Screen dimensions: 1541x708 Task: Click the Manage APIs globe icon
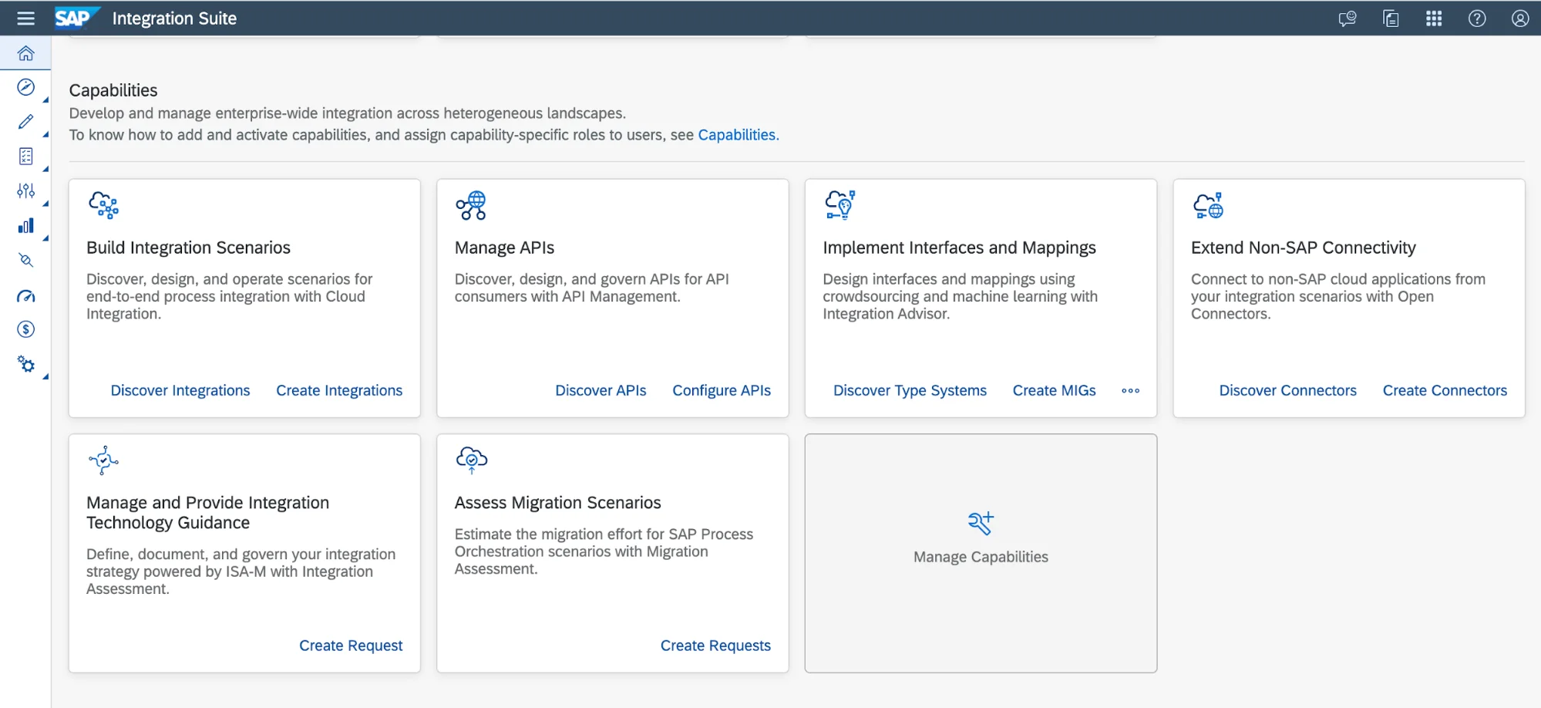tap(471, 205)
